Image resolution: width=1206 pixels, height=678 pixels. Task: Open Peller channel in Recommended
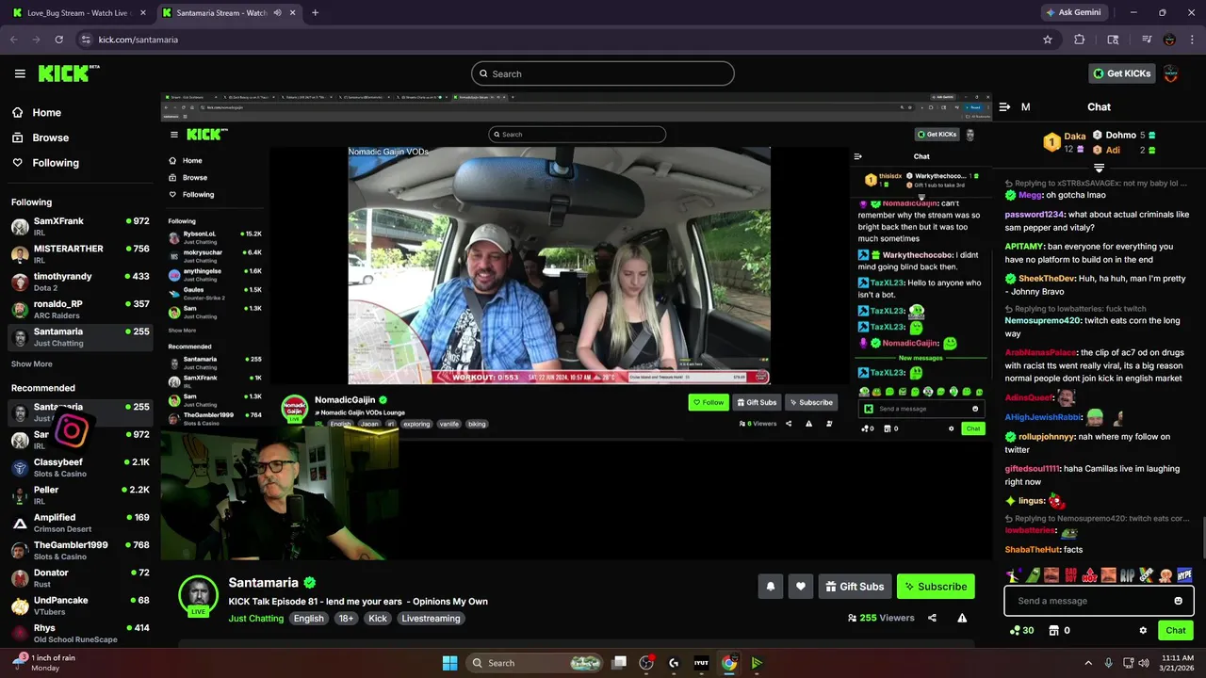(x=80, y=495)
